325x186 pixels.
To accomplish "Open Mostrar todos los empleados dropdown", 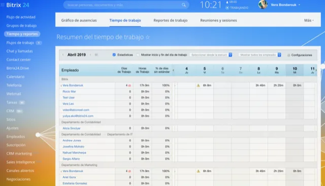I will [x=259, y=55].
